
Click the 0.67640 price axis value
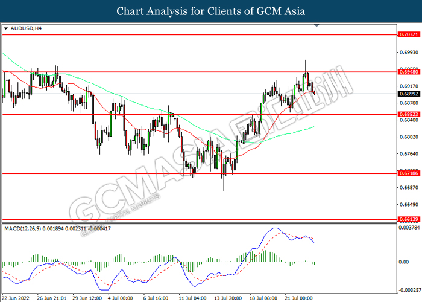(x=409, y=153)
